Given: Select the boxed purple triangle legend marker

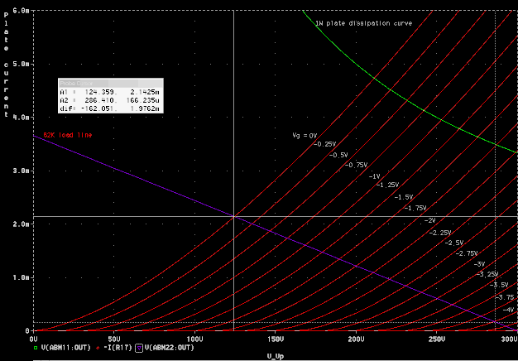Looking at the screenshot, I should tap(139, 348).
